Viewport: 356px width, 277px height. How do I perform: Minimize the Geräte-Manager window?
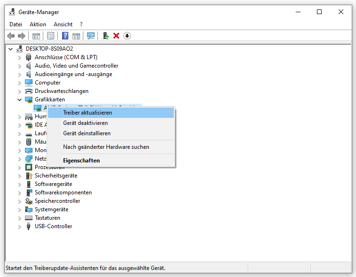pos(298,12)
